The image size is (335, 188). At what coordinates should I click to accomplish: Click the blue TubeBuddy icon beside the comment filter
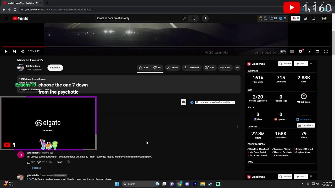(192, 102)
